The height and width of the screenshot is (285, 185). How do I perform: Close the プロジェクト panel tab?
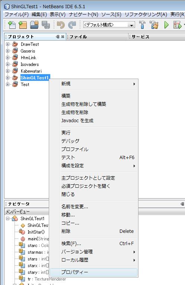(63, 37)
